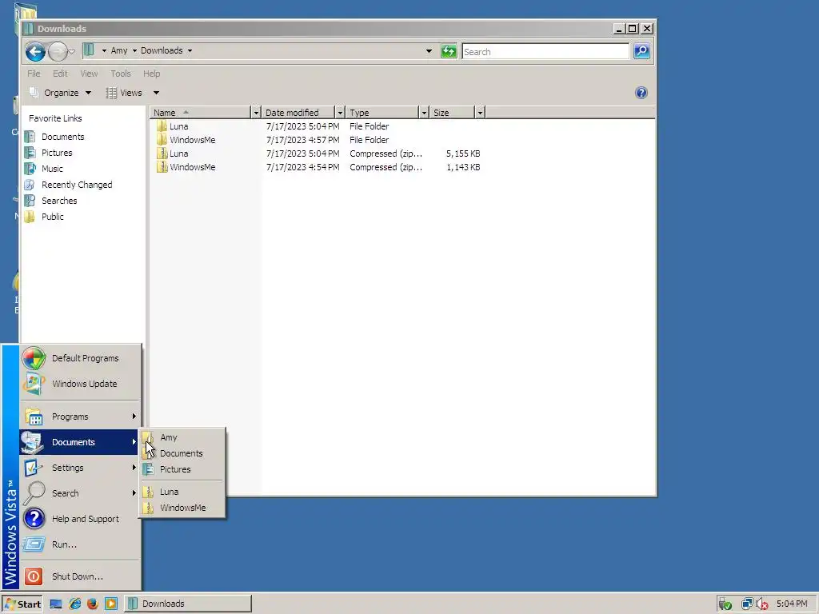The width and height of the screenshot is (819, 614).
Task: Click the Start button
Action: tap(22, 604)
